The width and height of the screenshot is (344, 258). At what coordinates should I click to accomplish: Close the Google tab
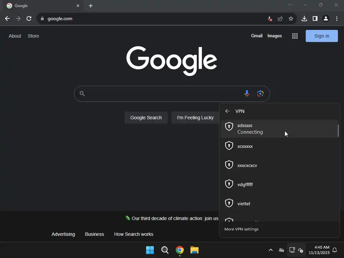click(78, 6)
